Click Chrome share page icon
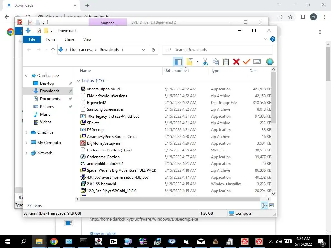This screenshot has width=331, height=248. point(280,17)
